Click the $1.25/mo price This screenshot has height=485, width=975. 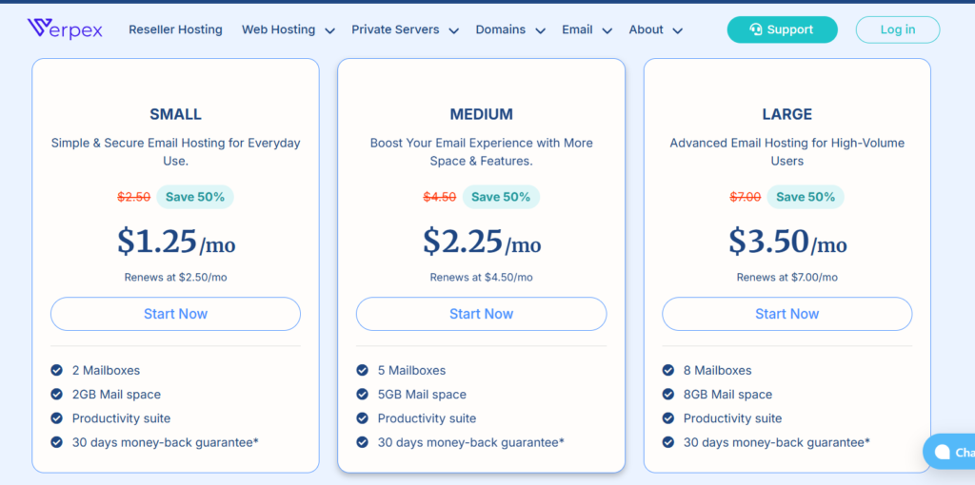(x=176, y=242)
